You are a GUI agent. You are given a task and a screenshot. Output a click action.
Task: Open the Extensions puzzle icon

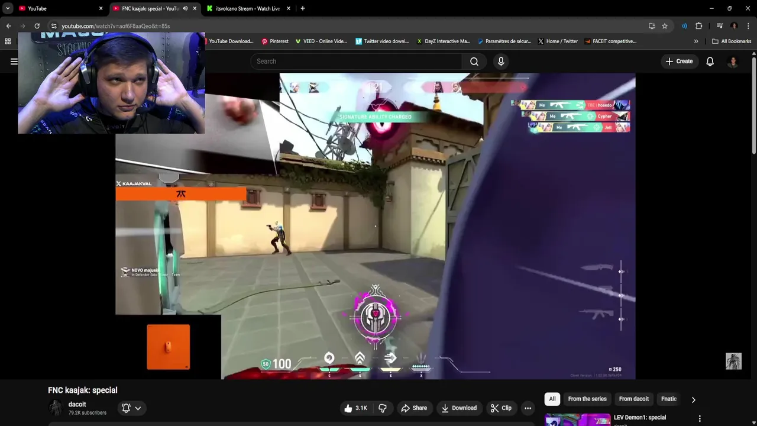tap(699, 26)
